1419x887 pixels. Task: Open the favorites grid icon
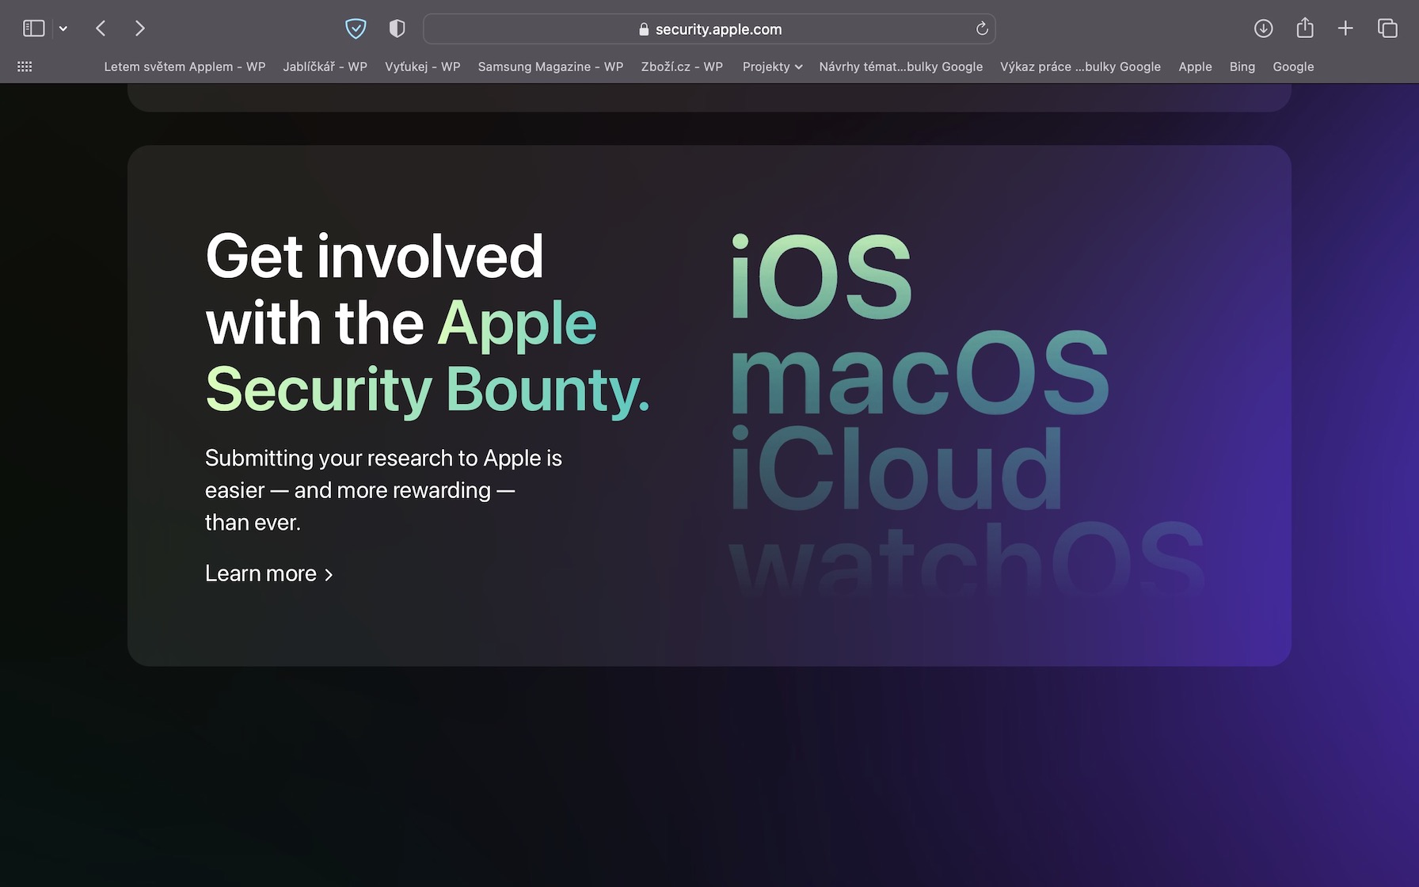tap(25, 67)
